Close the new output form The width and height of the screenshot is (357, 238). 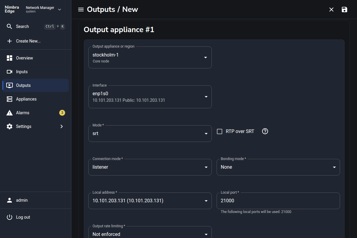pos(331,10)
